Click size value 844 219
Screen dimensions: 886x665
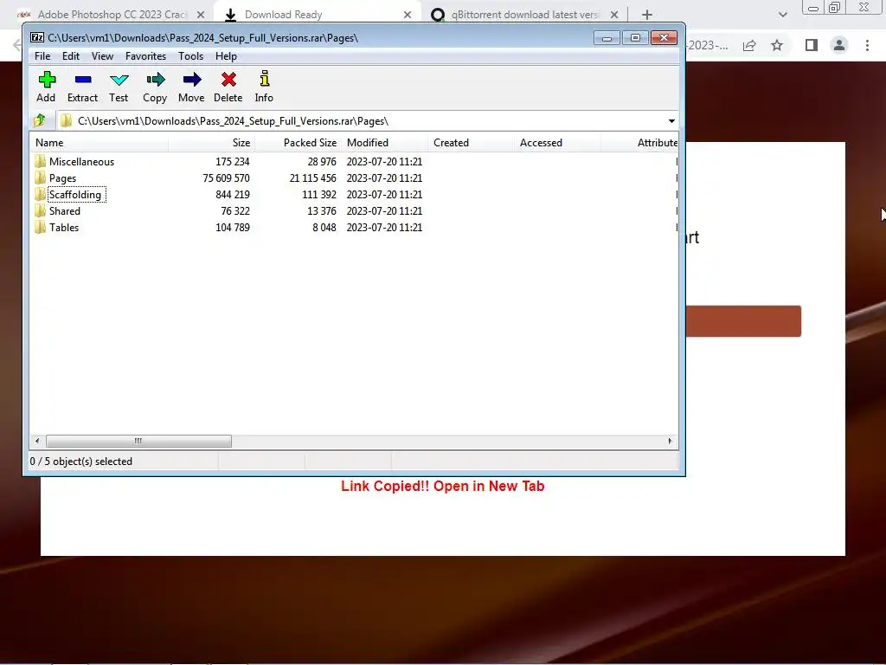coord(232,194)
